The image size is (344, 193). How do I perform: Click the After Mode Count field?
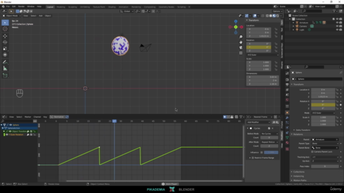(269, 146)
